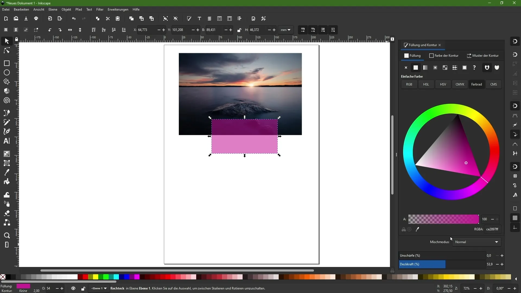Increase width B value
521x293 pixels.
[x=231, y=30]
